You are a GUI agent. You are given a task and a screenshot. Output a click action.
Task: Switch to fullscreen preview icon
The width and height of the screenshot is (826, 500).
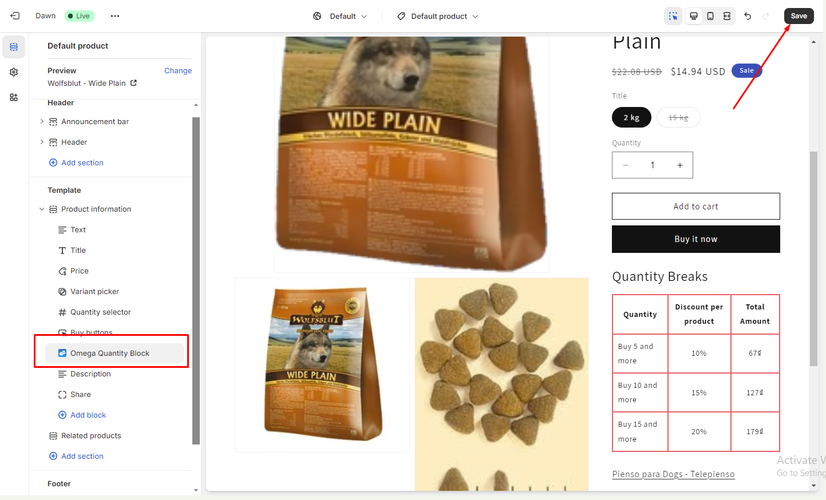727,16
